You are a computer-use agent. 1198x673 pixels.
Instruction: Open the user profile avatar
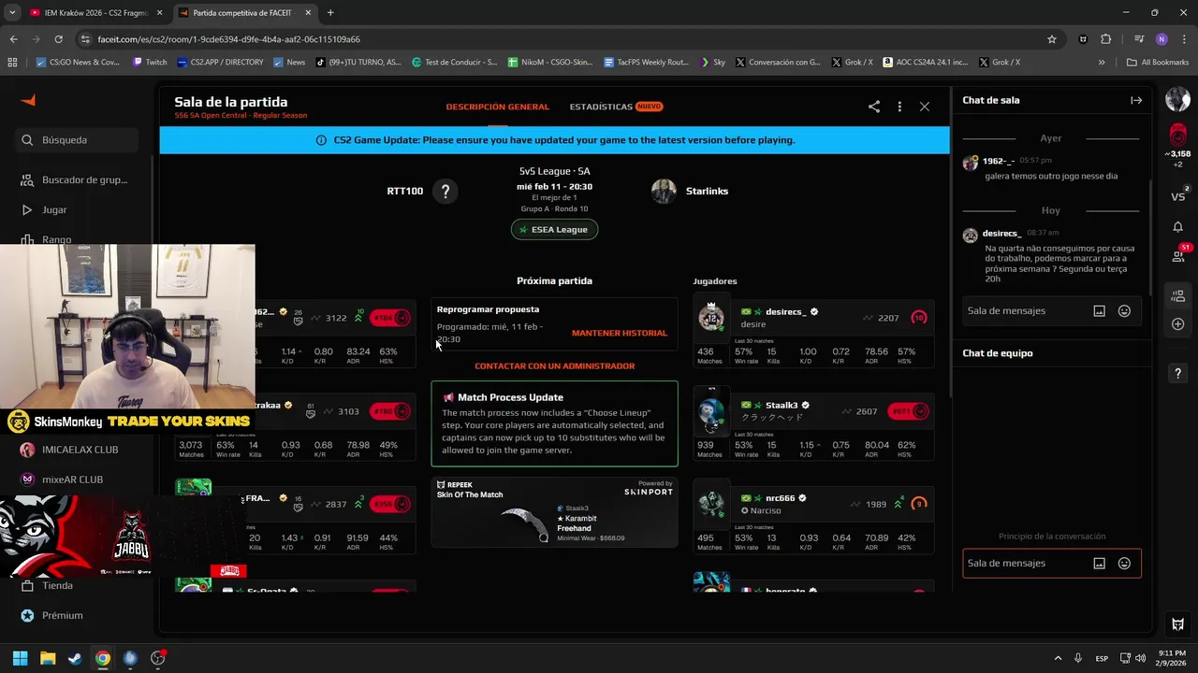pyautogui.click(x=1177, y=99)
